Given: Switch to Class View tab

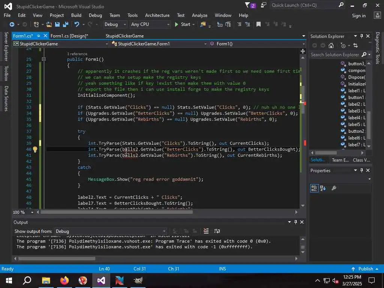Looking at the screenshot, I should pos(361,160).
